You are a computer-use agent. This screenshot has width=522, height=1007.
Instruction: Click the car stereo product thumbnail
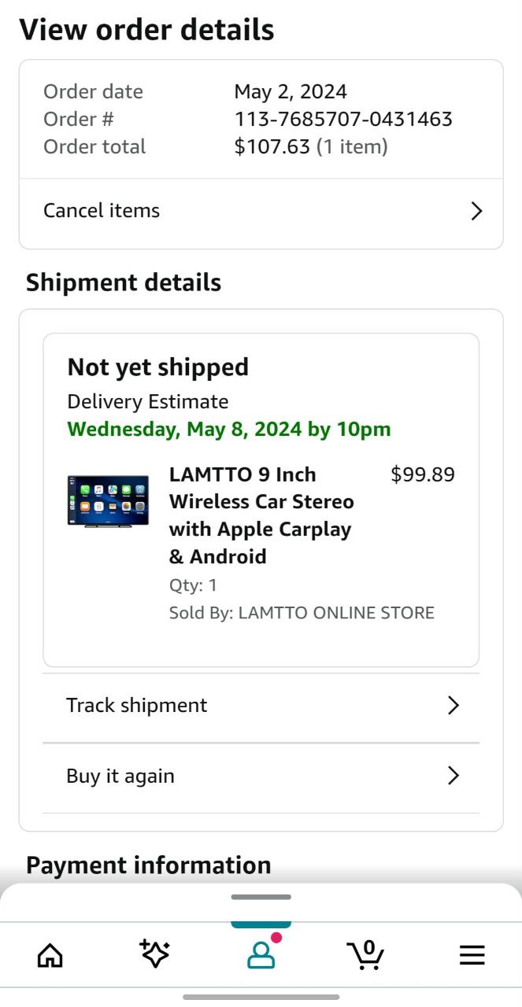coord(108,501)
